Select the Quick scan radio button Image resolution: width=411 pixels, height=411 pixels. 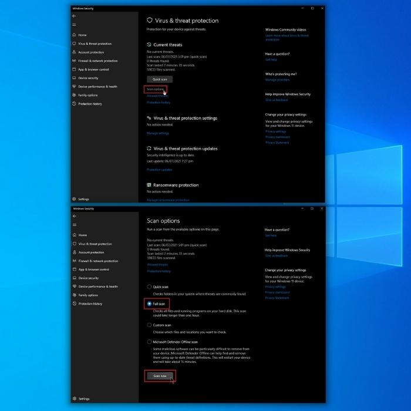(149, 287)
